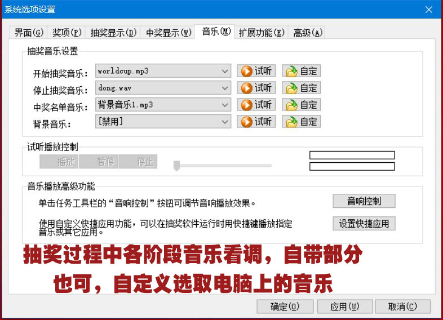Browse custom file via 自定 for 开始抽奖音乐

pos(301,71)
